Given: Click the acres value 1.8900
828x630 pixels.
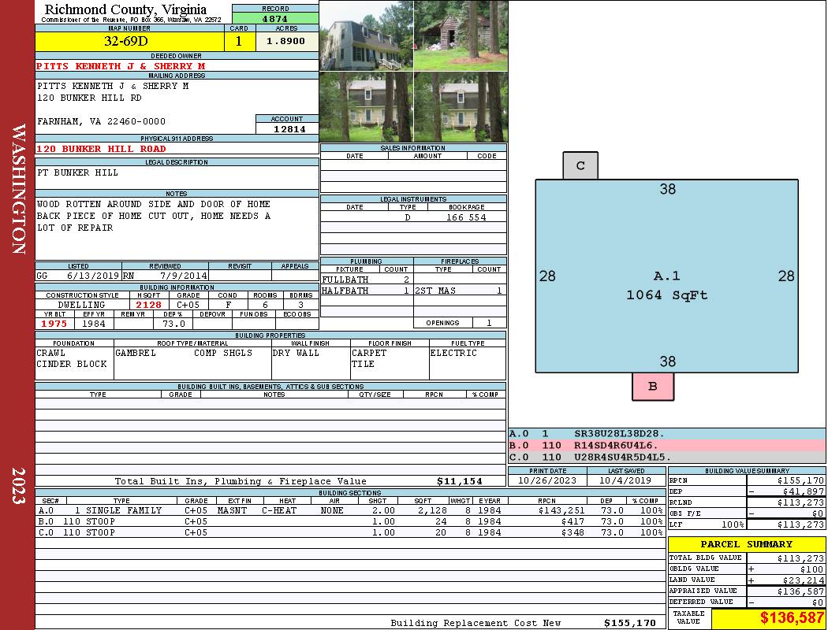Looking at the screenshot, I should coord(286,41).
